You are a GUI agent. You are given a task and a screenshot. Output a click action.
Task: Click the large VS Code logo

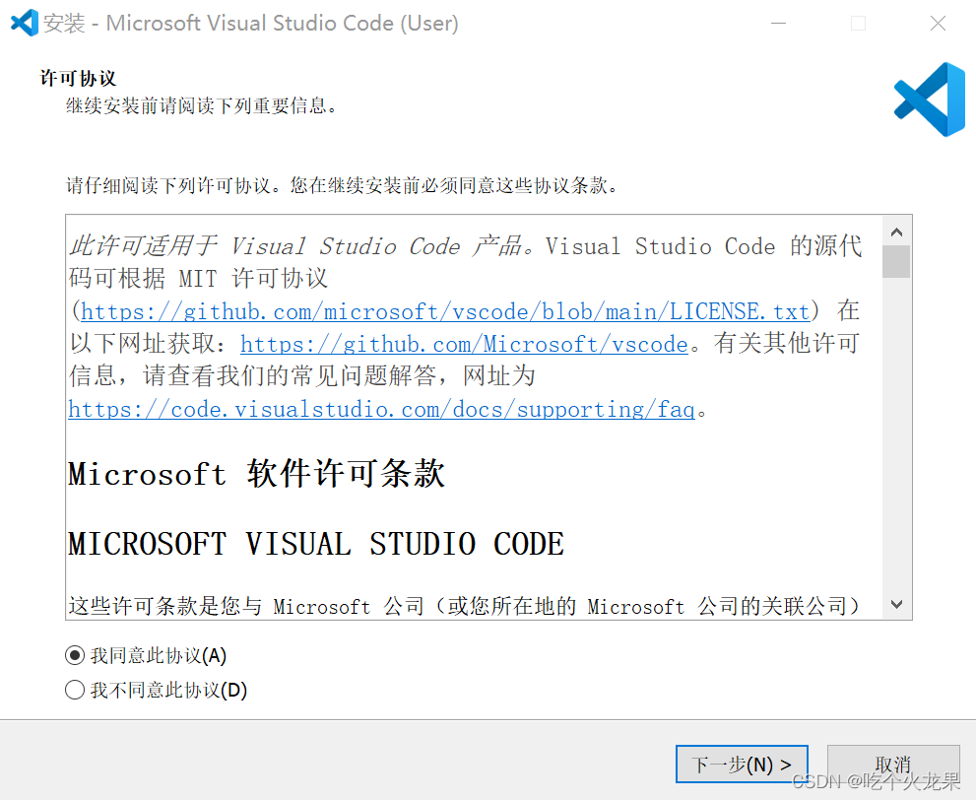click(930, 100)
